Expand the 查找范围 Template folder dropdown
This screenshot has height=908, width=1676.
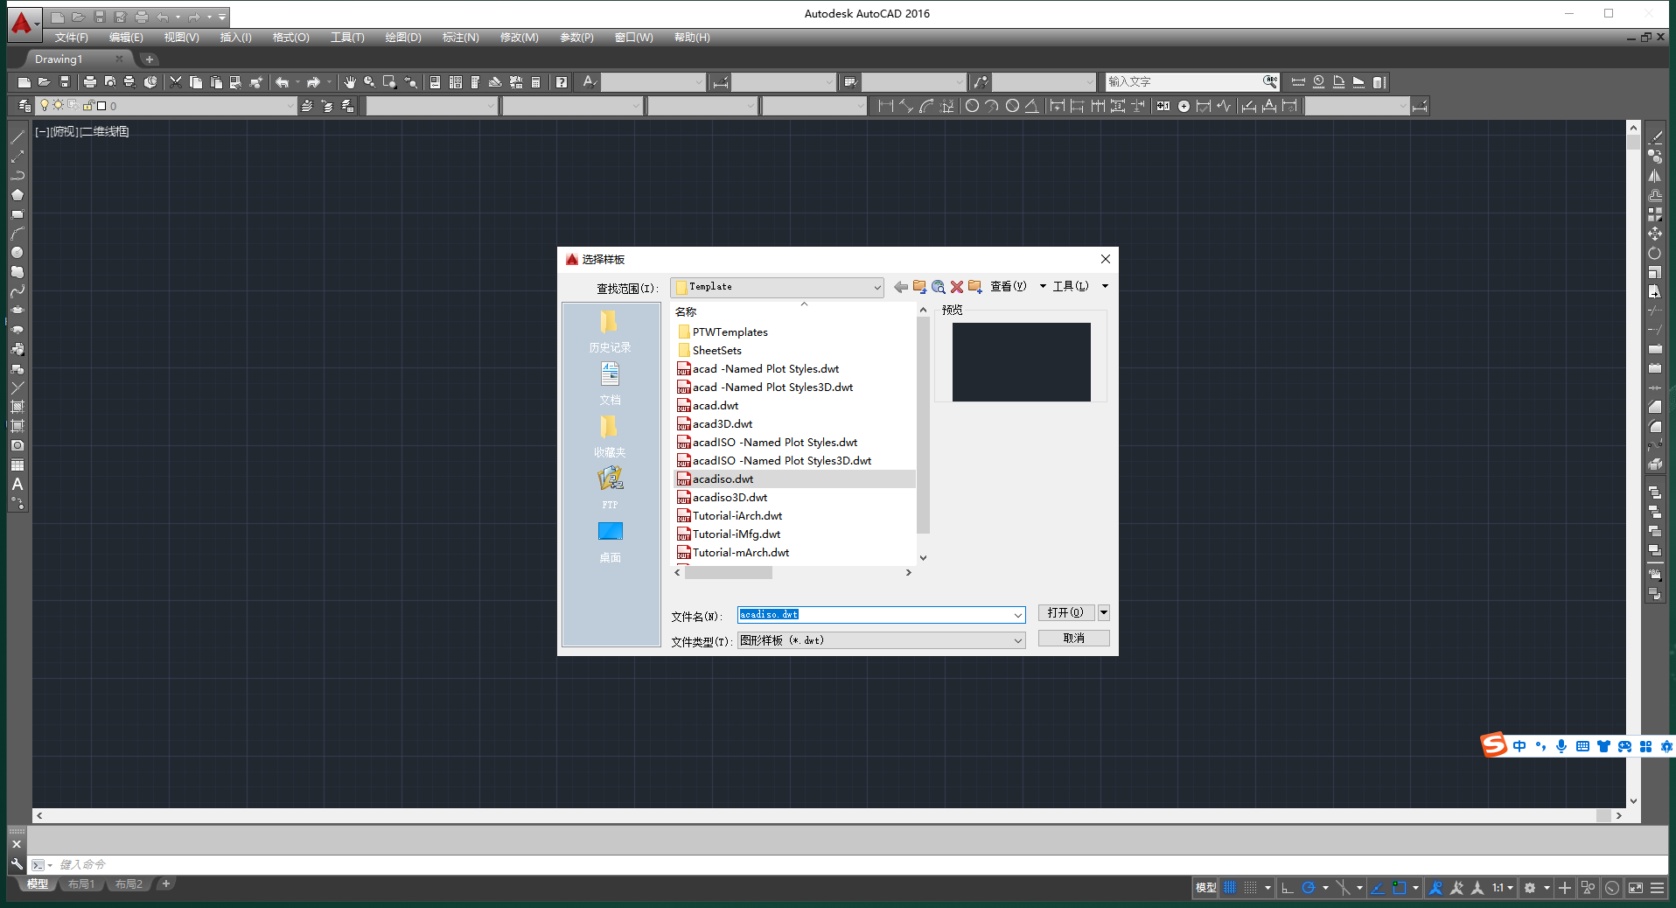click(x=876, y=288)
